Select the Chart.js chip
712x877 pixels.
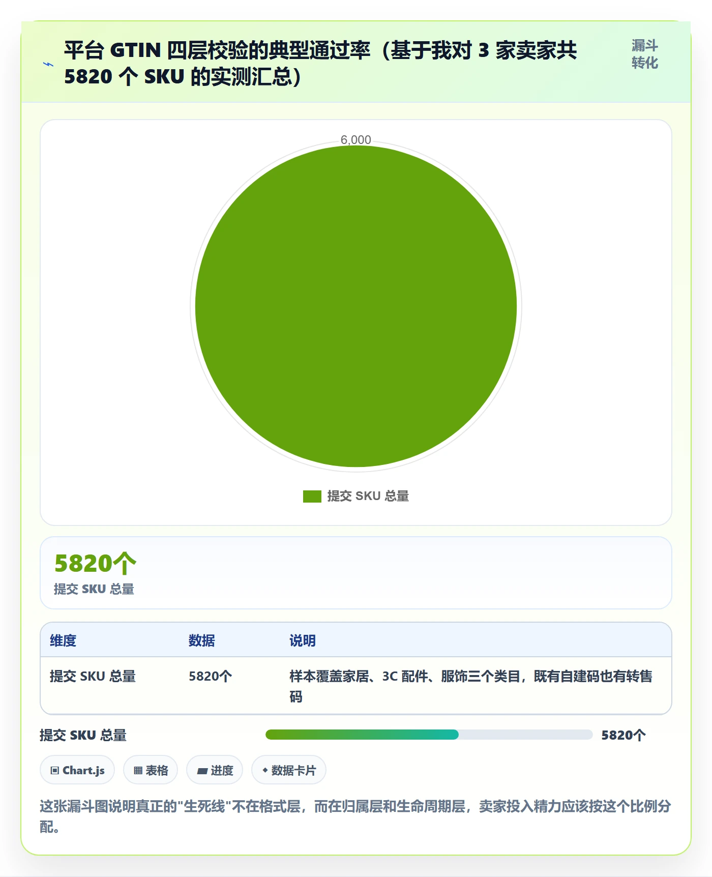tap(77, 770)
